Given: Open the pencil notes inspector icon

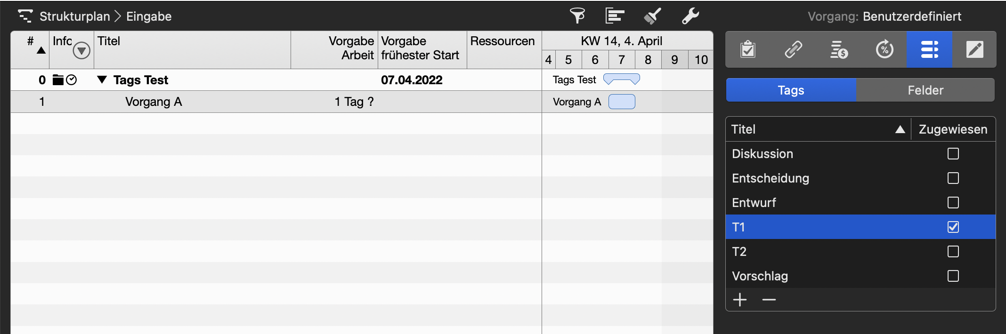Looking at the screenshot, I should click(x=974, y=49).
